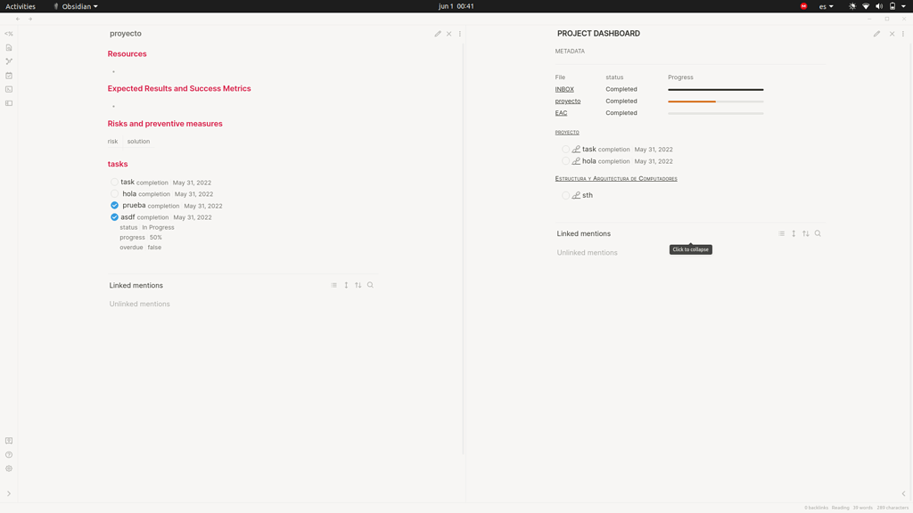Open search within Linked mentions results
Viewport: 913px width, 513px height.
[370, 285]
